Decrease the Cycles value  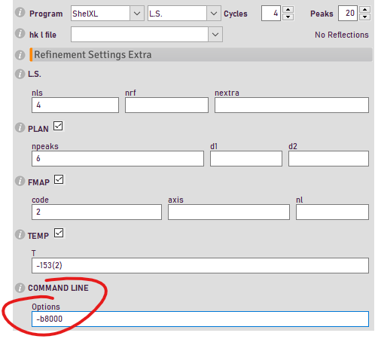288,17
